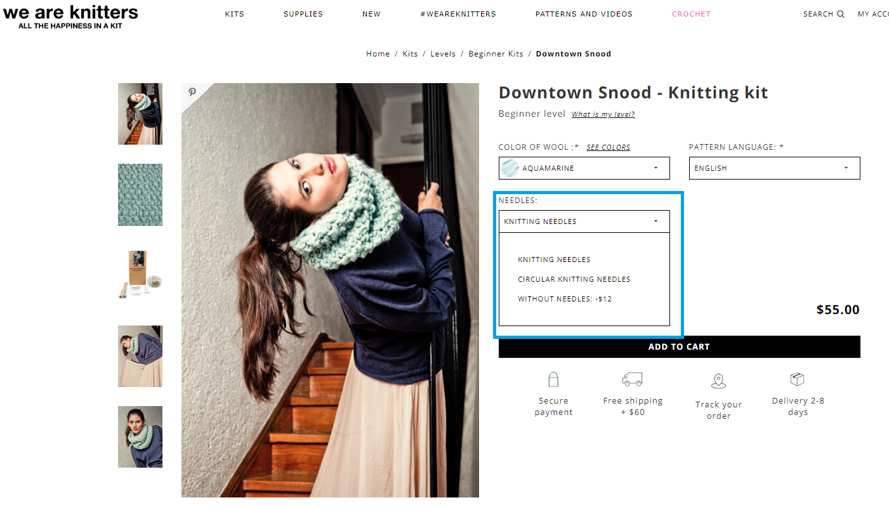This screenshot has height=507, width=889.
Task: Select thumbnail of woman holding skirt
Action: click(x=140, y=356)
